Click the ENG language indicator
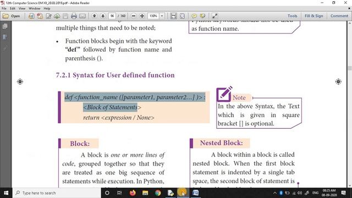 coord(315,193)
